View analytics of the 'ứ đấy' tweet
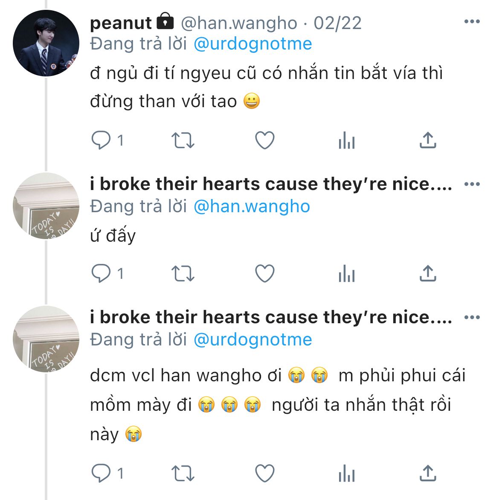The height and width of the screenshot is (500, 499). click(346, 274)
